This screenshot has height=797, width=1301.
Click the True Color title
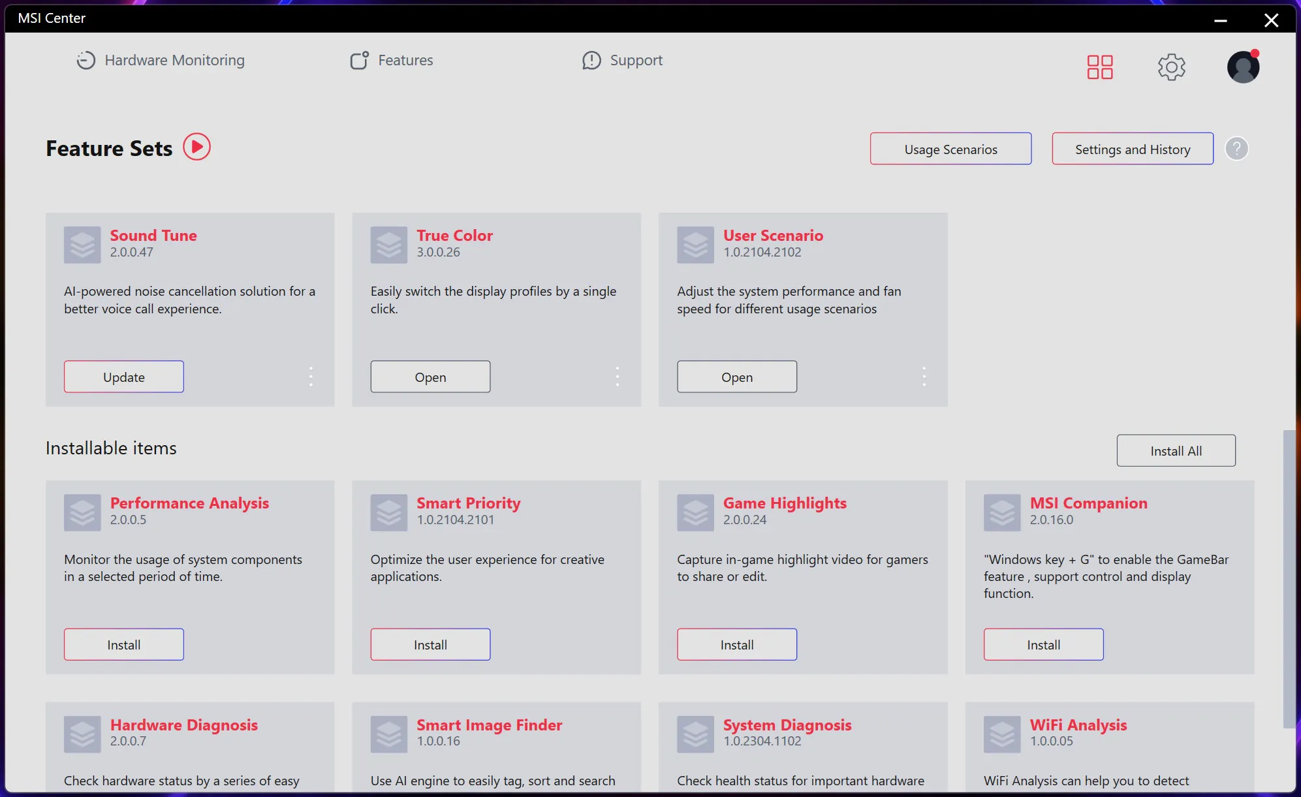click(454, 235)
